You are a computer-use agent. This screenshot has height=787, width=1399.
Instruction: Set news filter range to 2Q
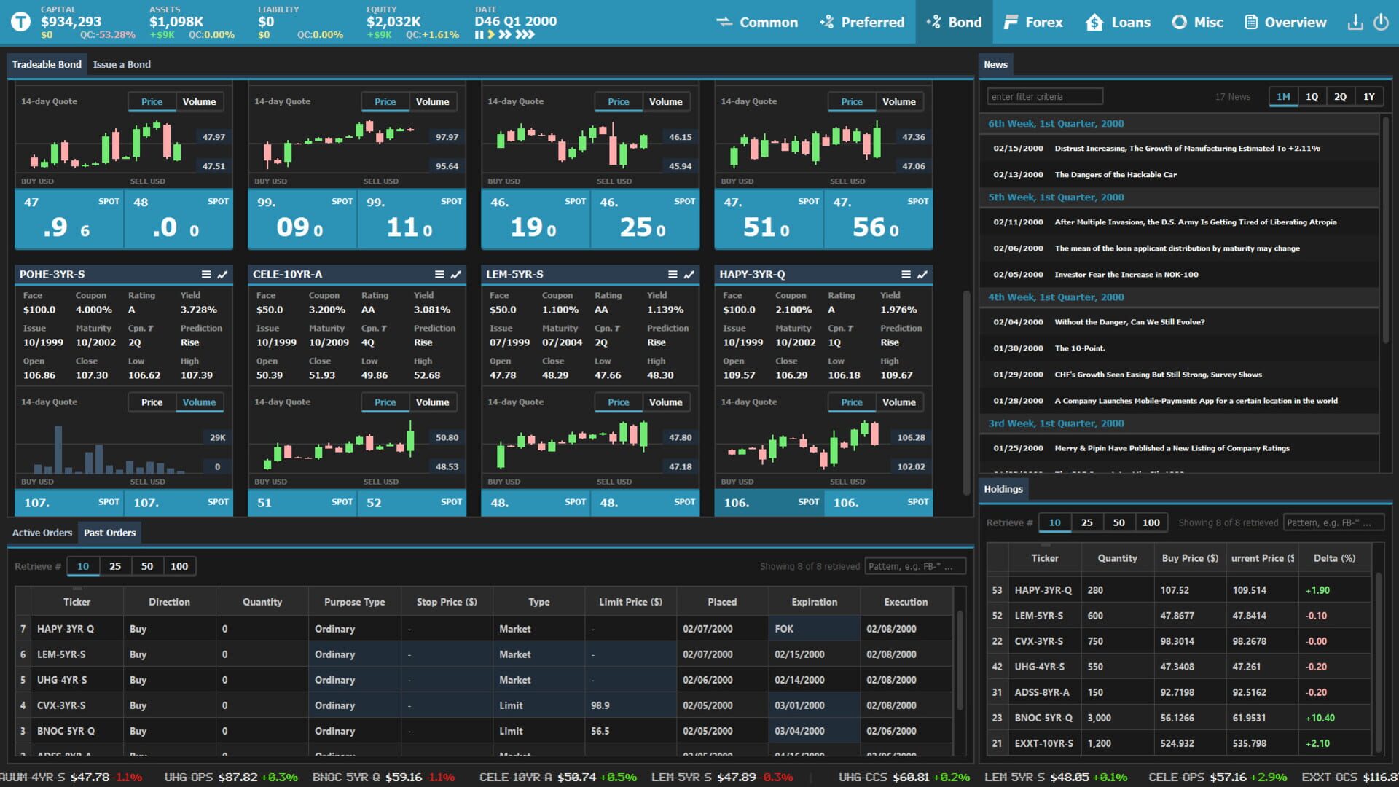pyautogui.click(x=1341, y=95)
